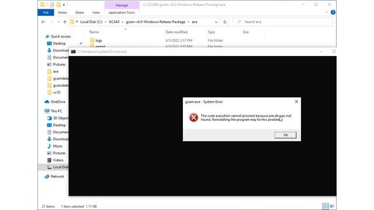This screenshot has width=374, height=210.
Task: Open the exe folder in Quick access
Action: click(x=53, y=71)
